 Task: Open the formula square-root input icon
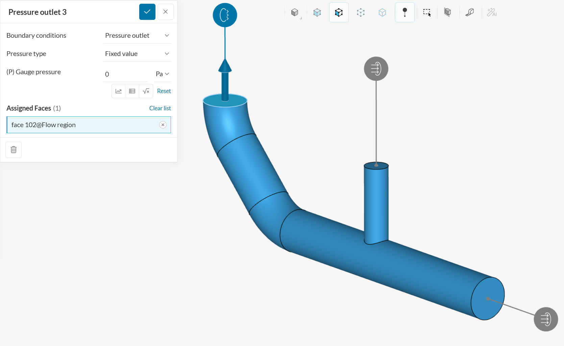[146, 91]
